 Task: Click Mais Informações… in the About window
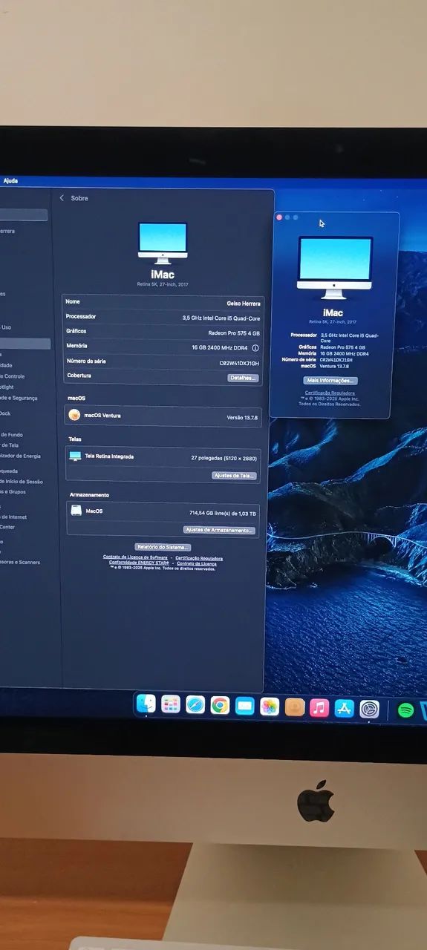(x=331, y=381)
